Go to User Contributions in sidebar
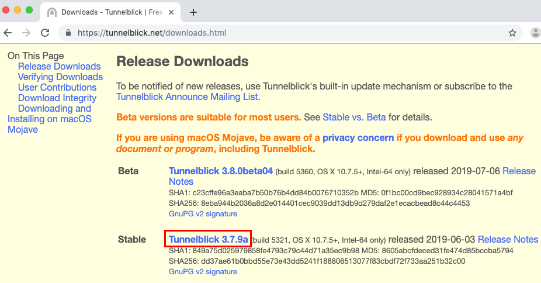 57,88
